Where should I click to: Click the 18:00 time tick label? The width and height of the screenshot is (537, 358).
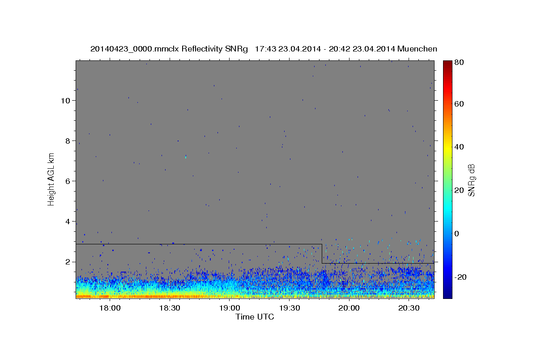coord(110,308)
